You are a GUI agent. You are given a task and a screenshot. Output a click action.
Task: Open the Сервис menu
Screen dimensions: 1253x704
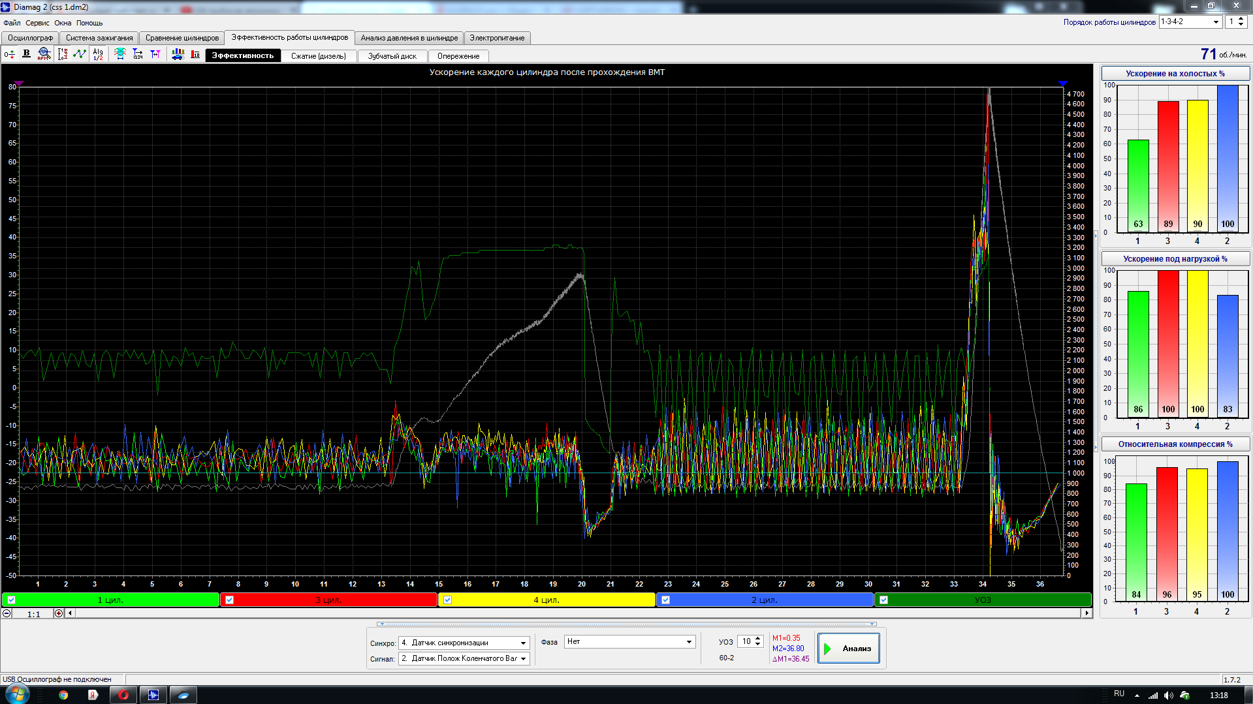tap(37, 23)
